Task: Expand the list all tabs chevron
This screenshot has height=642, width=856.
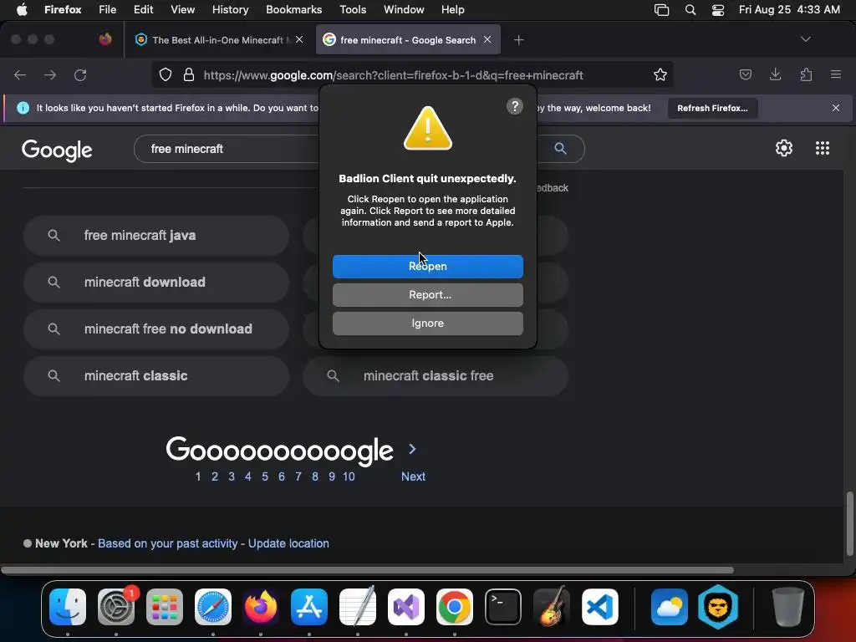Action: [805, 39]
